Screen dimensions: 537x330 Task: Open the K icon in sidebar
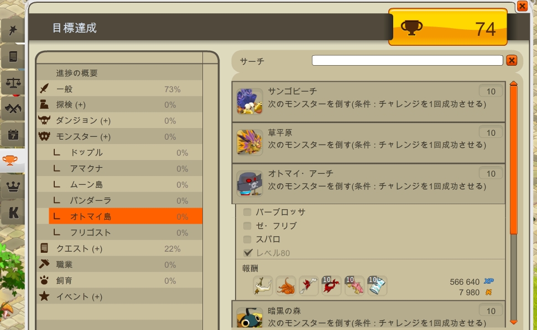(x=13, y=212)
